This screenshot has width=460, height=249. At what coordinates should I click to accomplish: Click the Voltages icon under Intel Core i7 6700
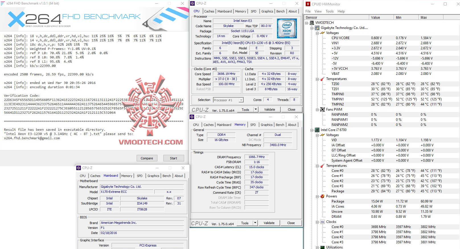point(323,135)
